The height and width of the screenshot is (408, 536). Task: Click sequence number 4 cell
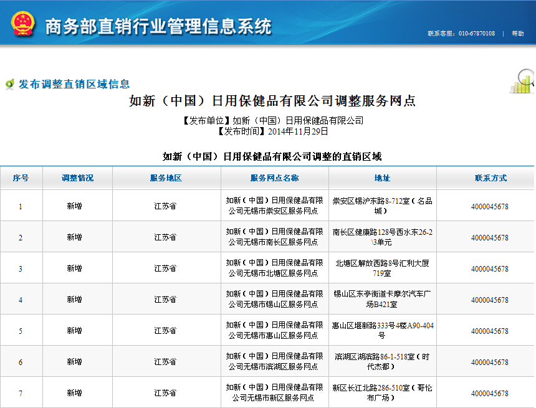tap(21, 300)
